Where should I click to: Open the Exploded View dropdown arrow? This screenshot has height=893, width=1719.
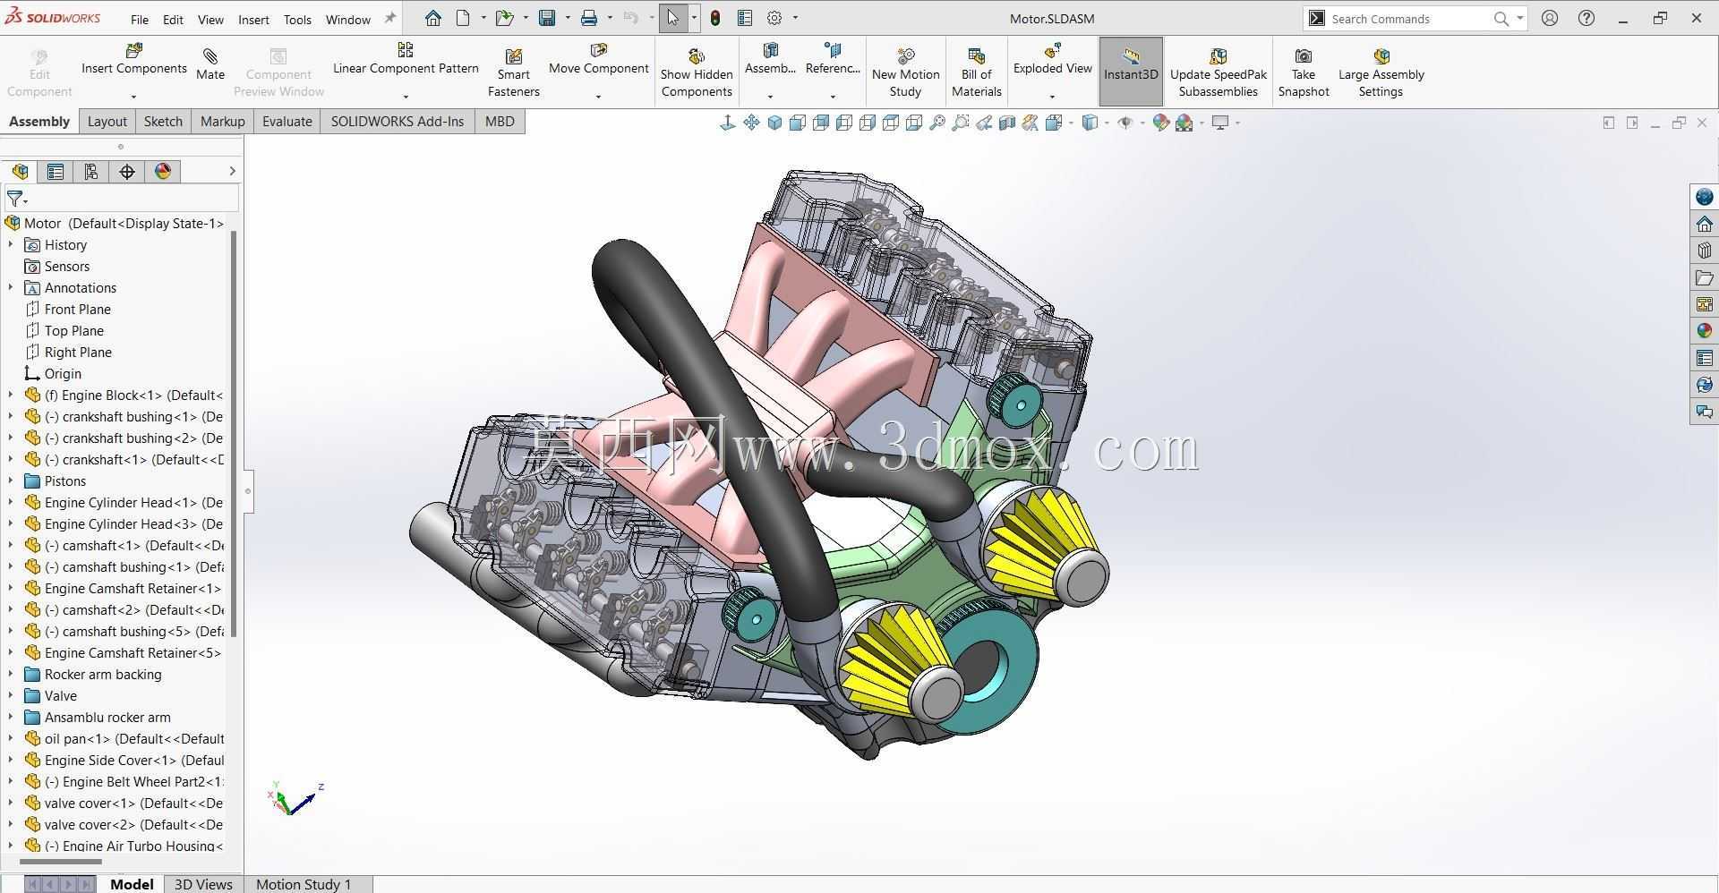(1052, 97)
